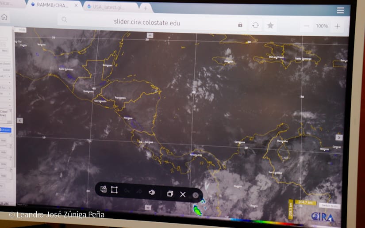Screen dimensions: 365x228
Task: Click the padlock security icon
Action: pos(240,25)
